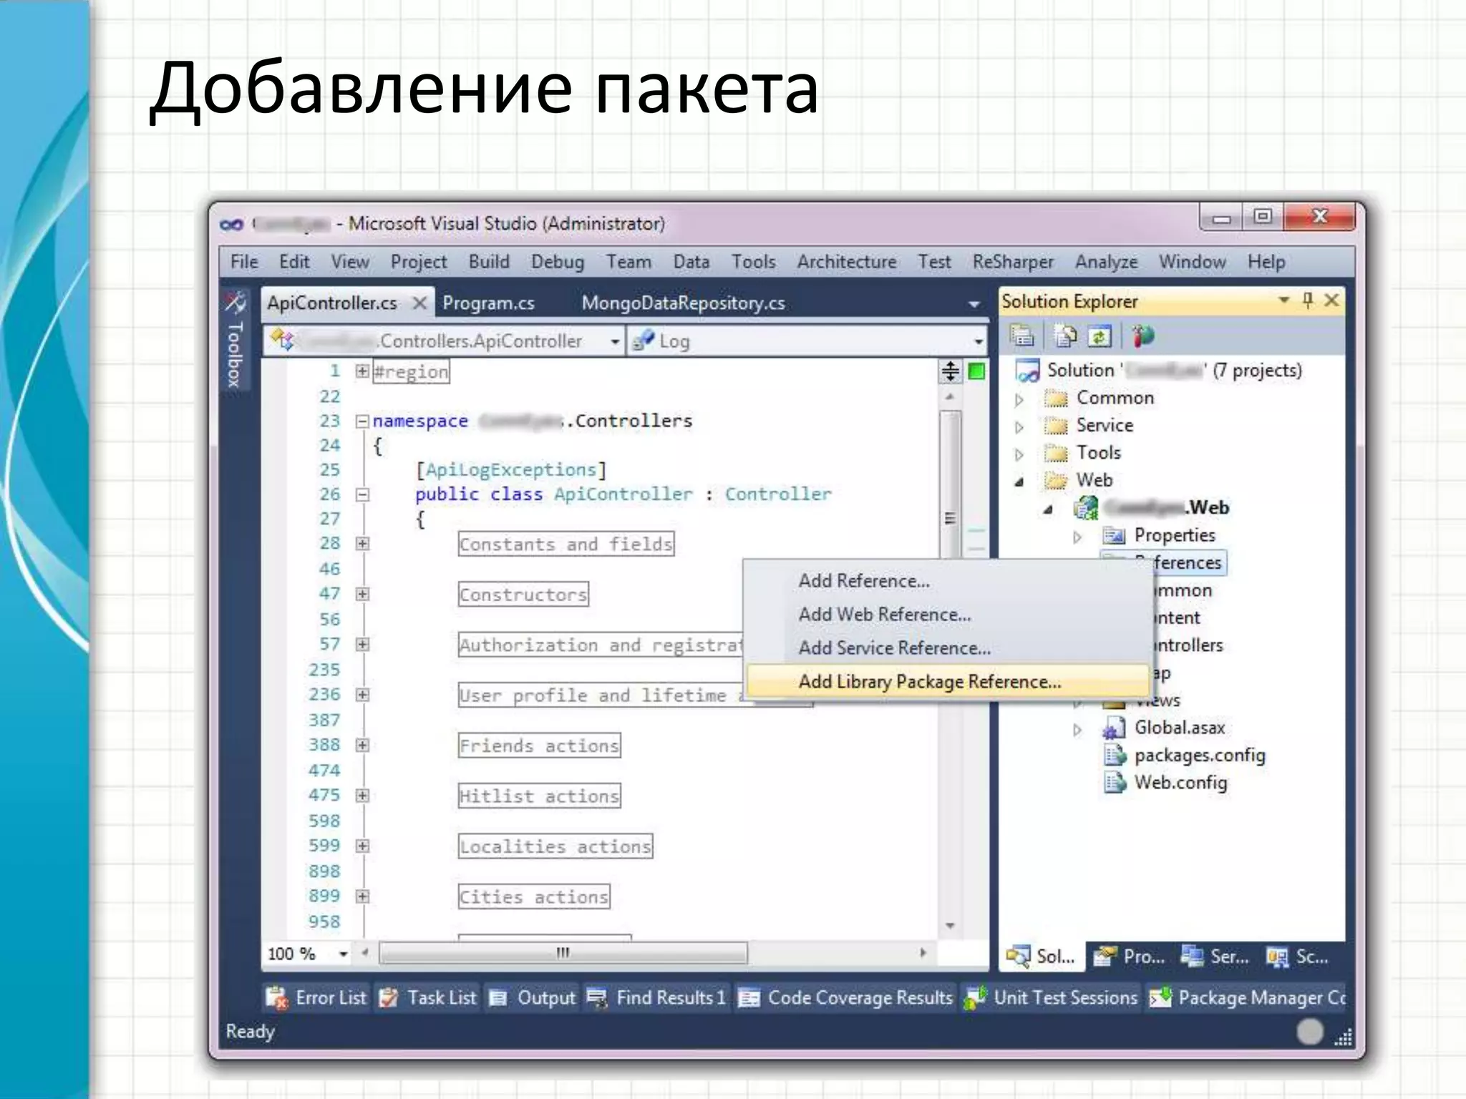Click the horizontal scrollbar thumb of editor
This screenshot has width=1466, height=1099.
pyautogui.click(x=563, y=952)
